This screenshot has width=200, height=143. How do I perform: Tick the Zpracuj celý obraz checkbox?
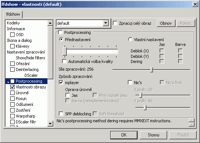115,23
